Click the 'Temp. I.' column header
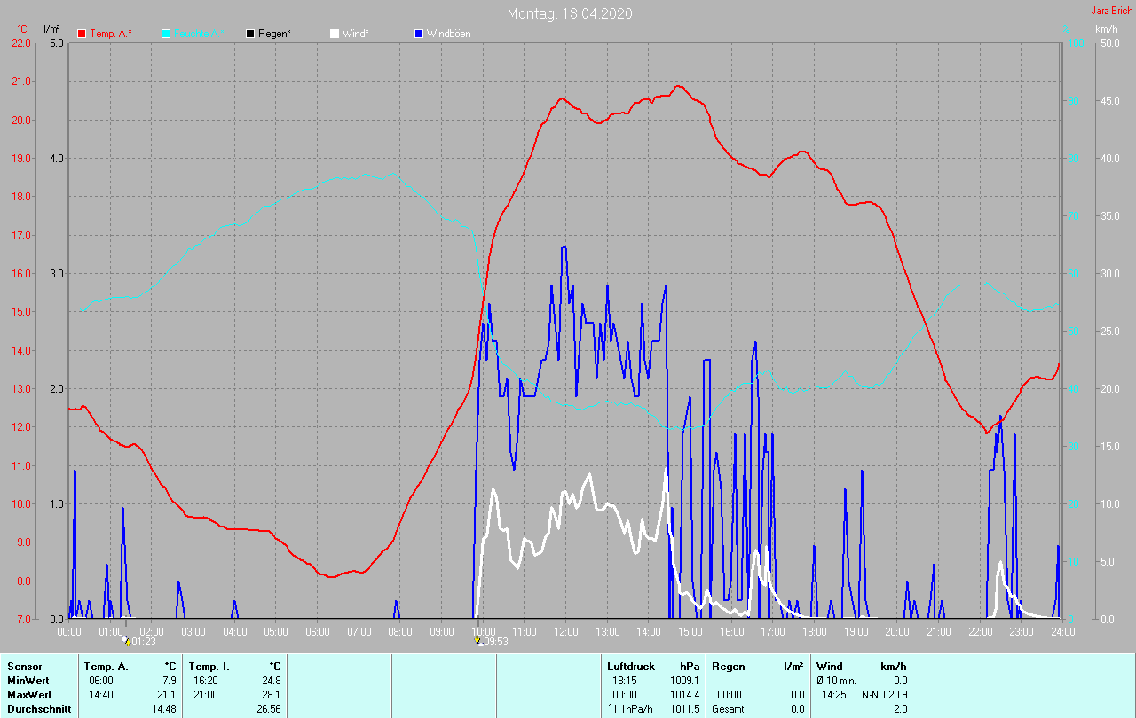The image size is (1136, 718). click(209, 666)
